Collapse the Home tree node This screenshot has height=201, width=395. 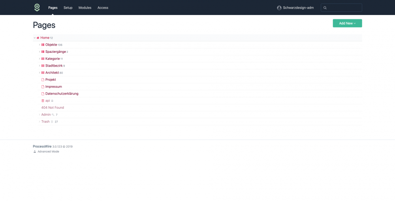click(x=35, y=38)
